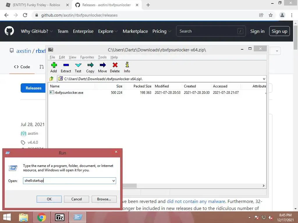This screenshot has height=223, width=298.
Task: Select the Code tab on GitHub
Action: 22,67
